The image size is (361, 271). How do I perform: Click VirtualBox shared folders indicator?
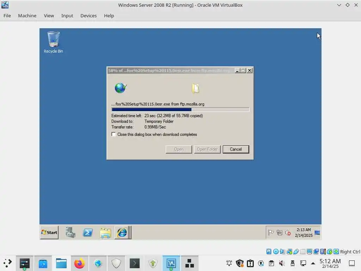click(x=303, y=251)
